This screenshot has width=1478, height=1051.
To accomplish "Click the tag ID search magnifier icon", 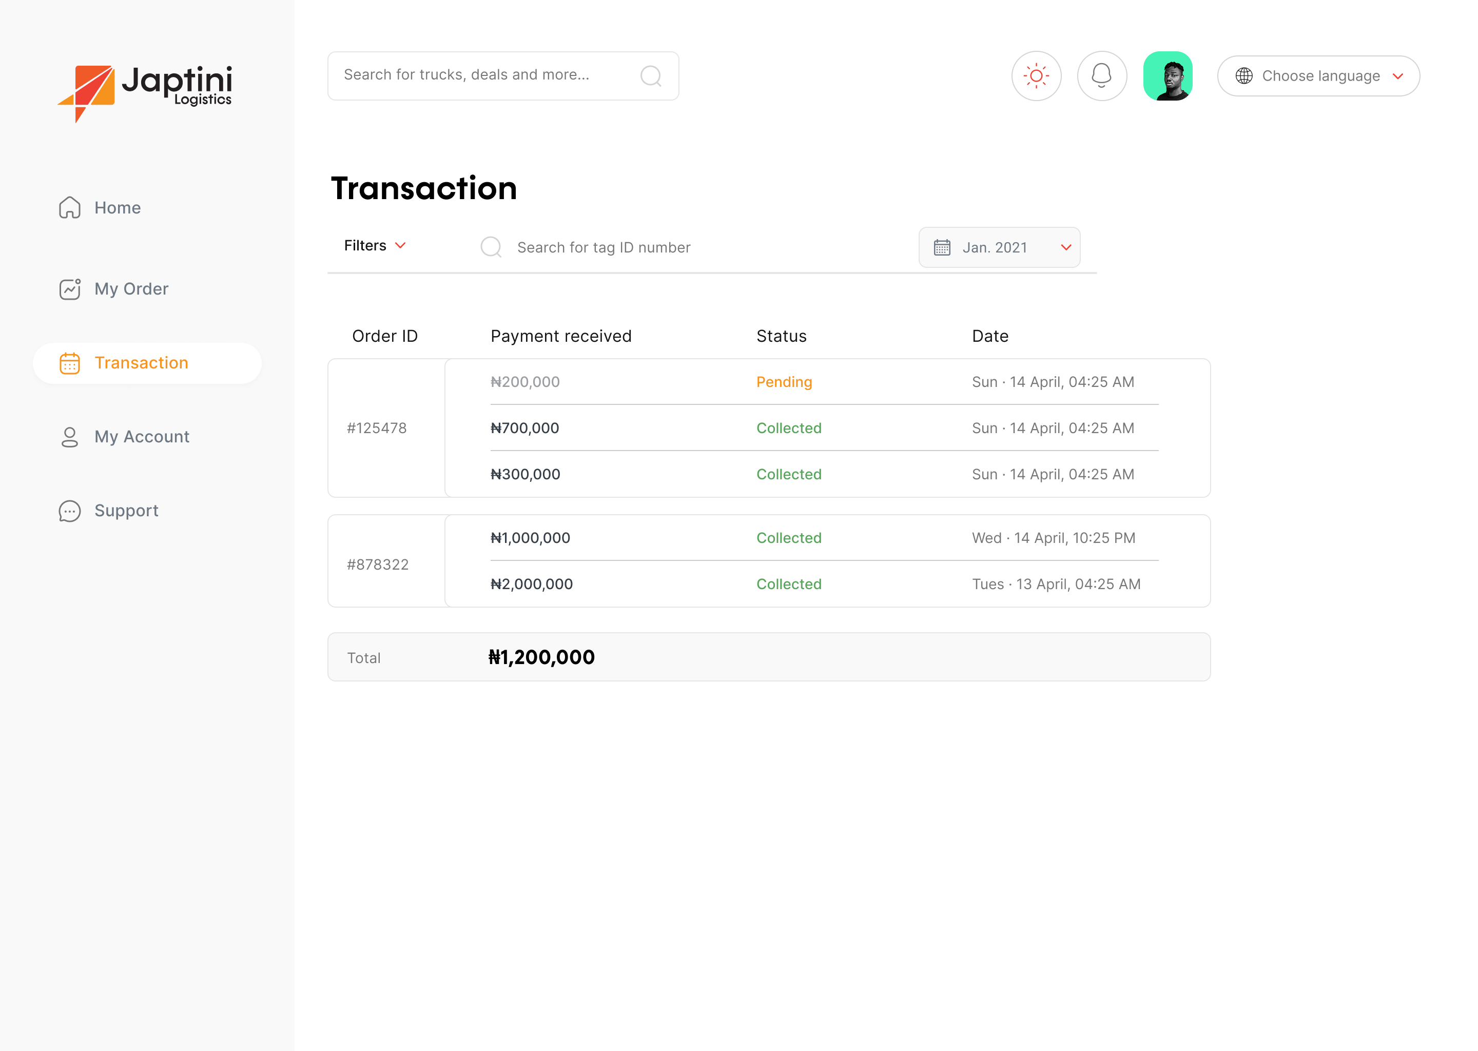I will pos(491,246).
